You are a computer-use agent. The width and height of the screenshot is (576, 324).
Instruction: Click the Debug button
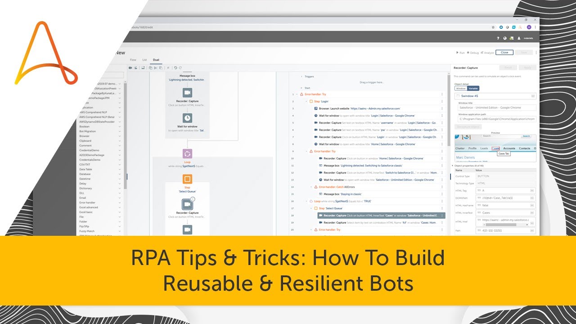(473, 53)
